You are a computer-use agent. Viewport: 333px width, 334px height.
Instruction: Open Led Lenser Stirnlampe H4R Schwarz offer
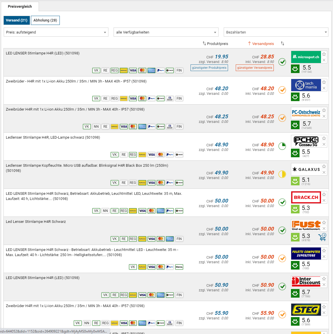tap(36, 221)
